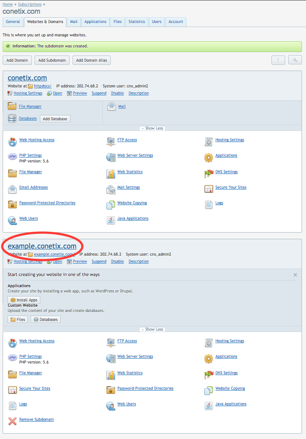Click the Add Domain button
306x439 pixels.
17,60
